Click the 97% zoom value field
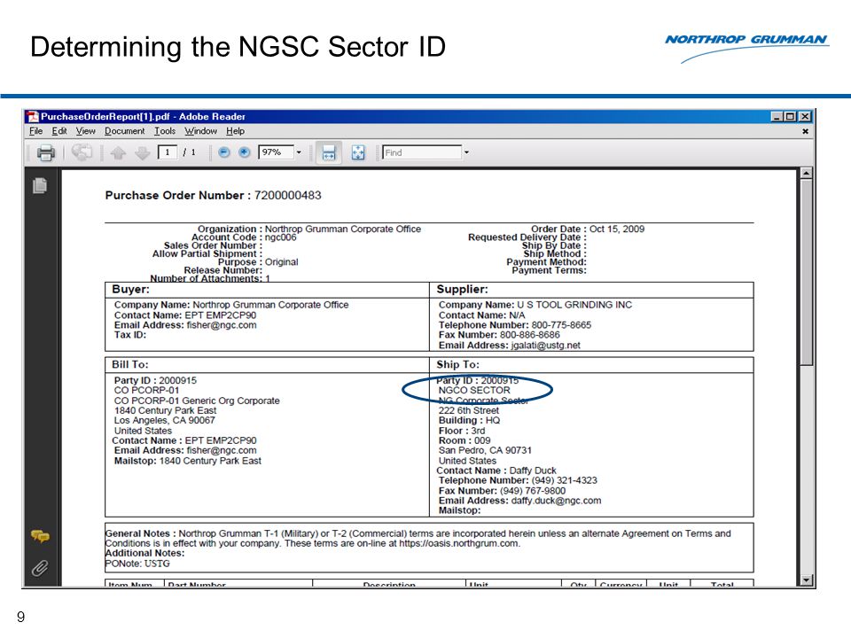This screenshot has width=851, height=638. [276, 152]
